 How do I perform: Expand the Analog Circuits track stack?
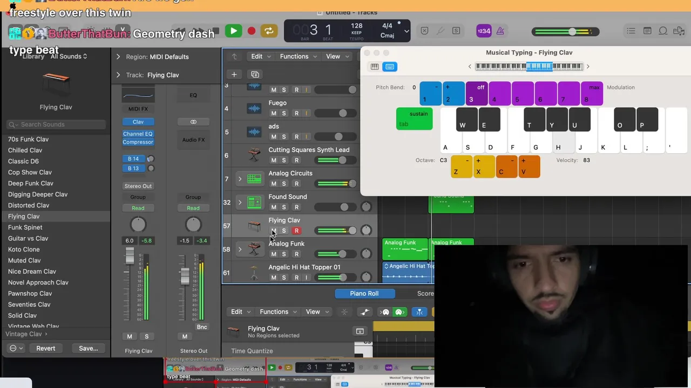tap(240, 179)
